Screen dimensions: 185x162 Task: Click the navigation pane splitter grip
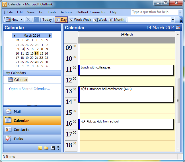click(32, 106)
